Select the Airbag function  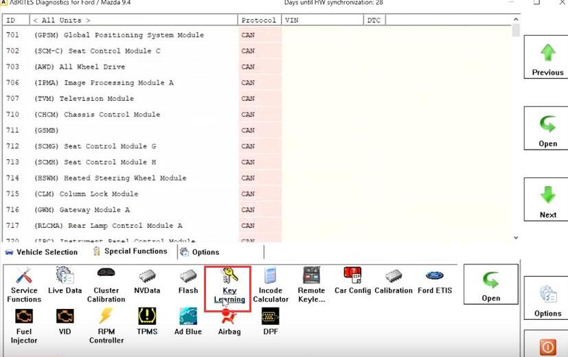pos(229,322)
